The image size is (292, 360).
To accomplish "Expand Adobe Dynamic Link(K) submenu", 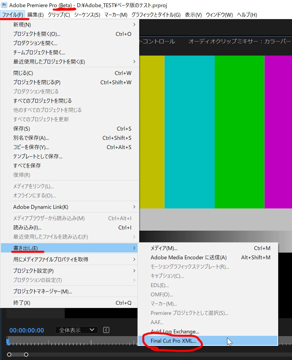I will pyautogui.click(x=69, y=207).
